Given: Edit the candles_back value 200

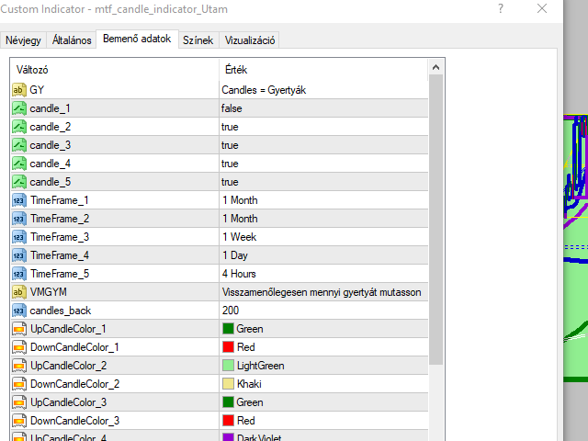Looking at the screenshot, I should [x=231, y=311].
